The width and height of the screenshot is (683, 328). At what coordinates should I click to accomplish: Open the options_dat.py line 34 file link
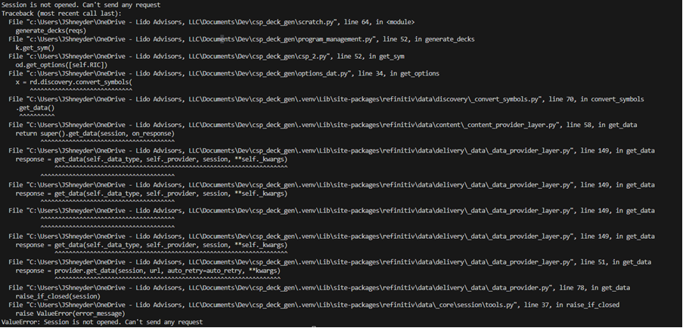point(224,73)
